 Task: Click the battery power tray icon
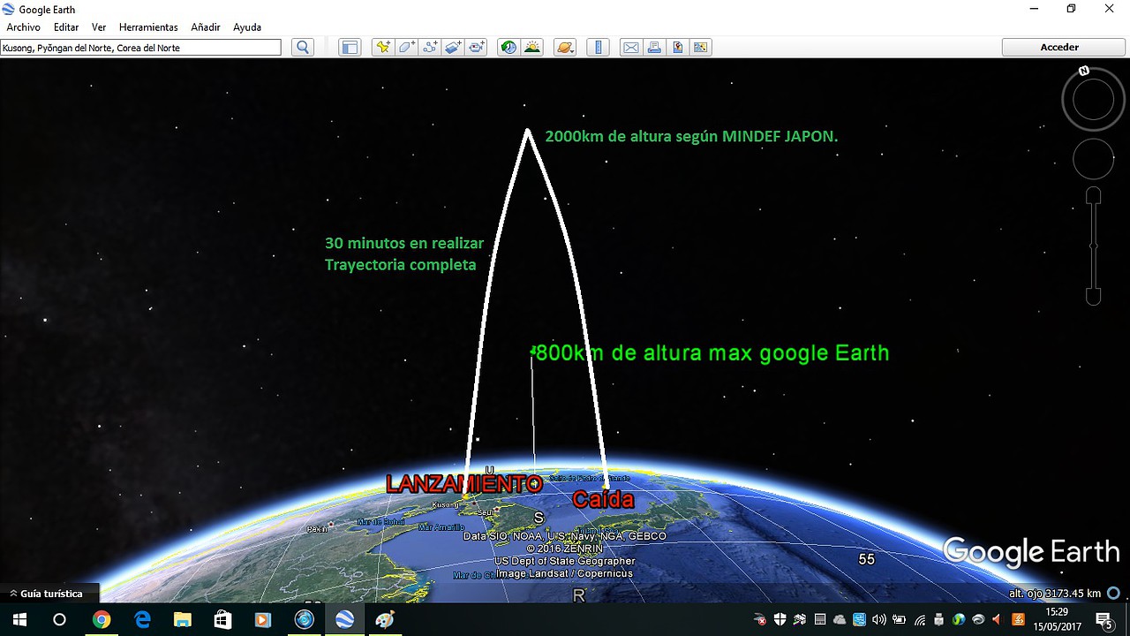[x=899, y=619]
